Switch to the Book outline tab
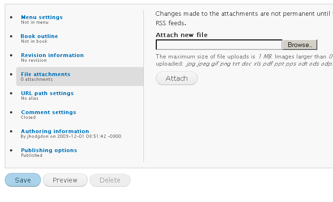 coord(39,36)
